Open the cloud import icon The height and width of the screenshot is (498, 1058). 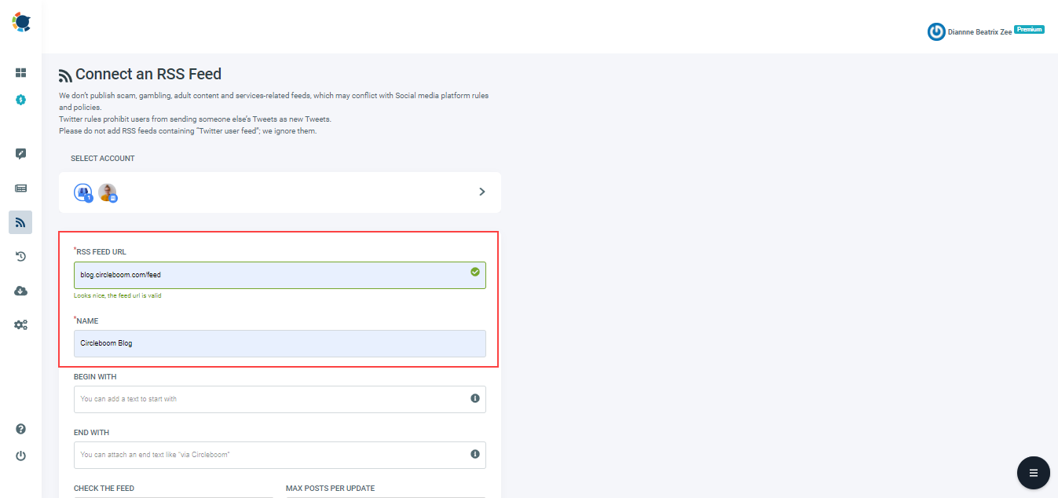coord(21,290)
